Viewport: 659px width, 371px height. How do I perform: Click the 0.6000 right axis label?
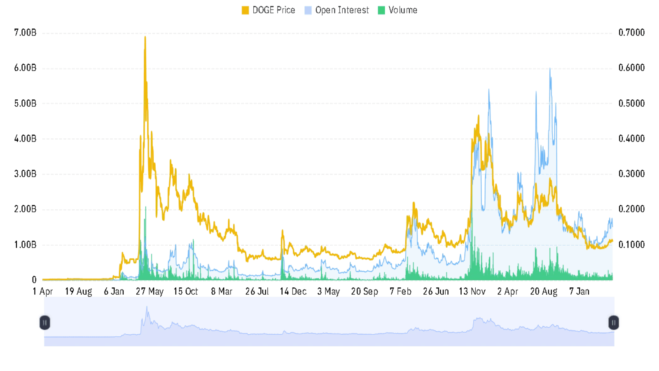[631, 68]
